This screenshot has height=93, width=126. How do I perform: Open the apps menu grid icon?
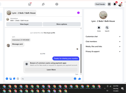[109, 4]
